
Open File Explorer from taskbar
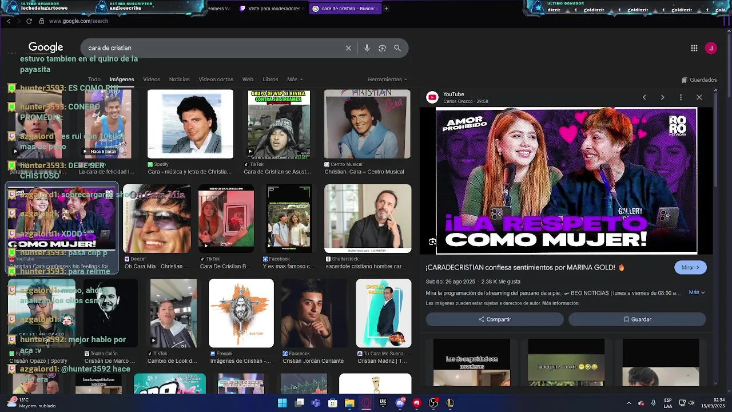click(x=349, y=403)
